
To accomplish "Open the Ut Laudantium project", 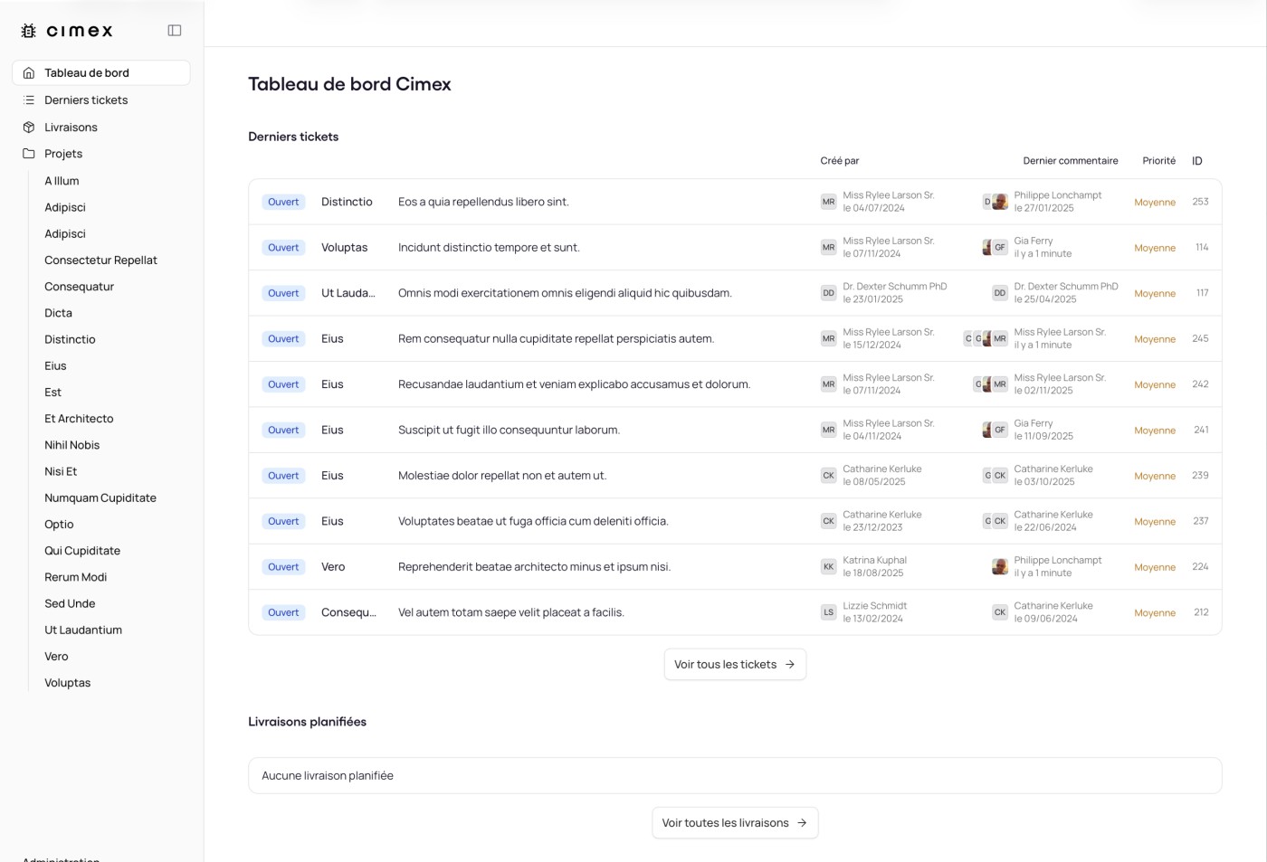I will point(83,630).
